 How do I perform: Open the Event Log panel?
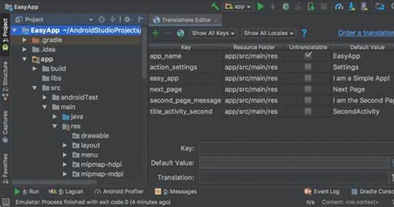[x=322, y=192]
